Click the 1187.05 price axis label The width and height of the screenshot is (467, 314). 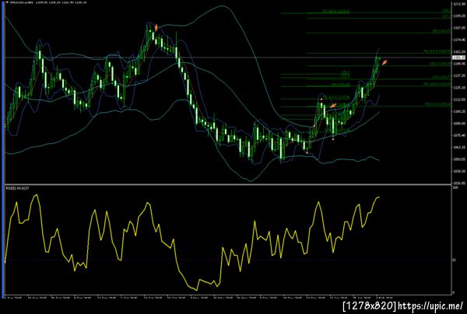coord(459,28)
